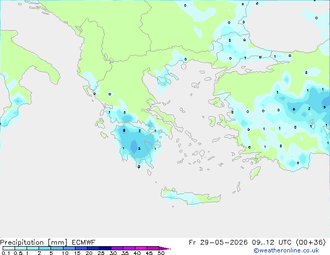330x255 pixels.
Task: Select the legend scale label '15'
Action: click(77, 253)
